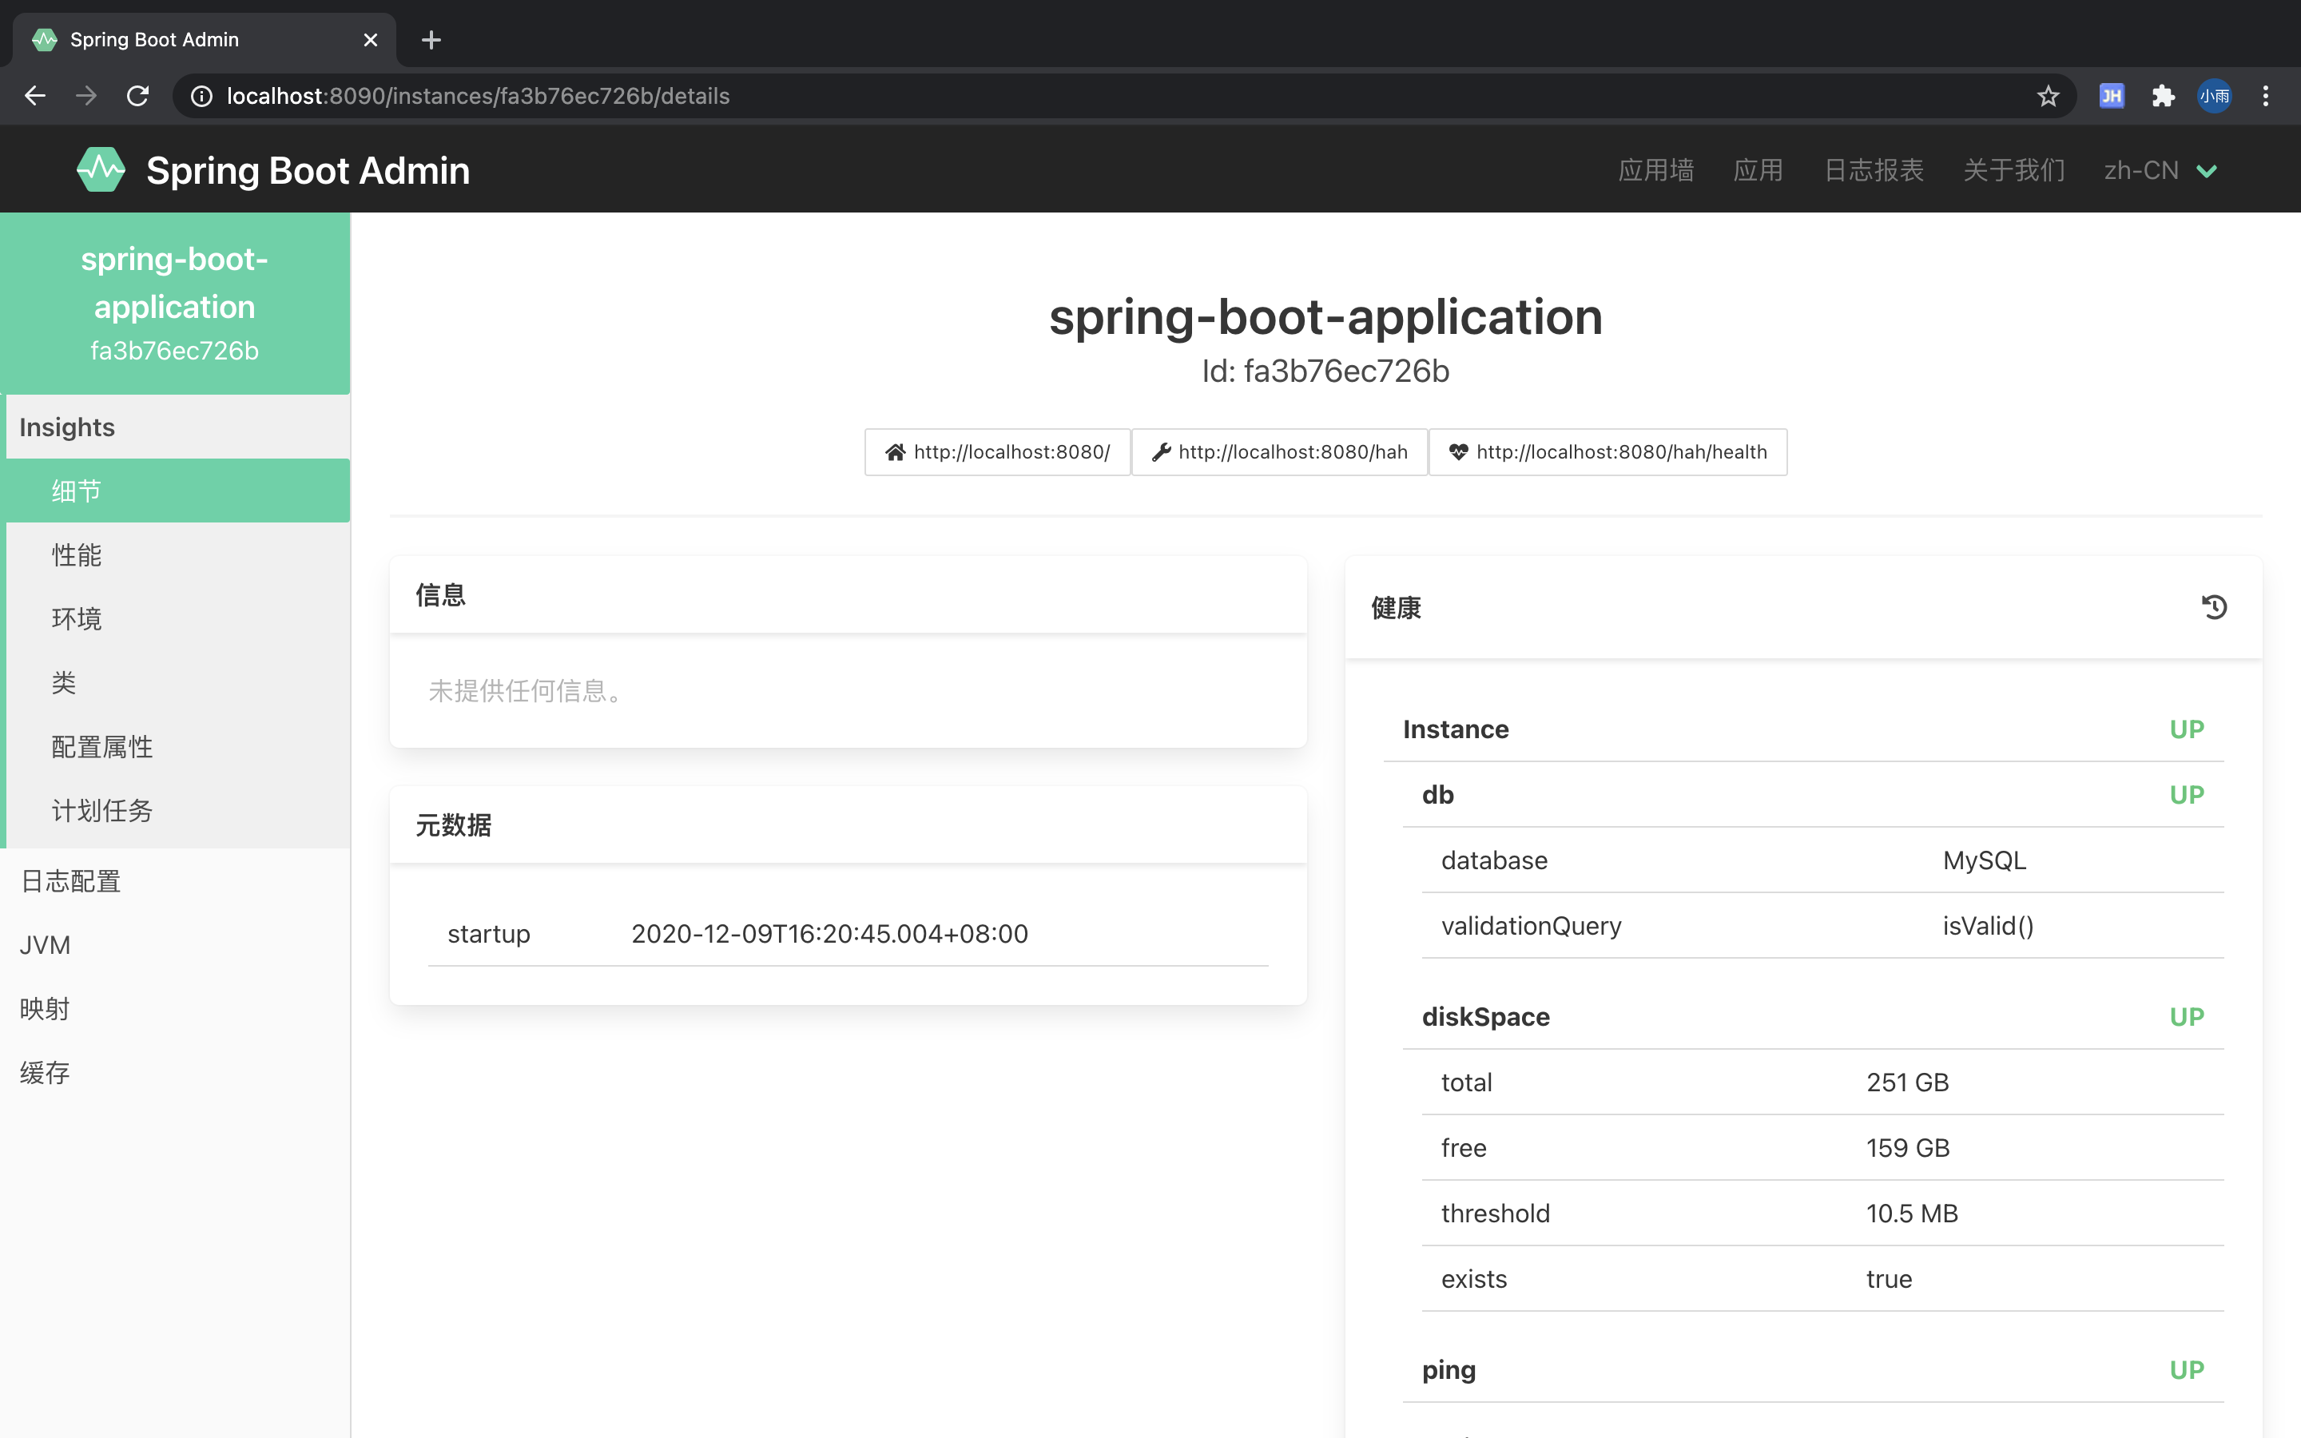Click the 159 GB free value
The width and height of the screenshot is (2301, 1438).
point(1907,1148)
